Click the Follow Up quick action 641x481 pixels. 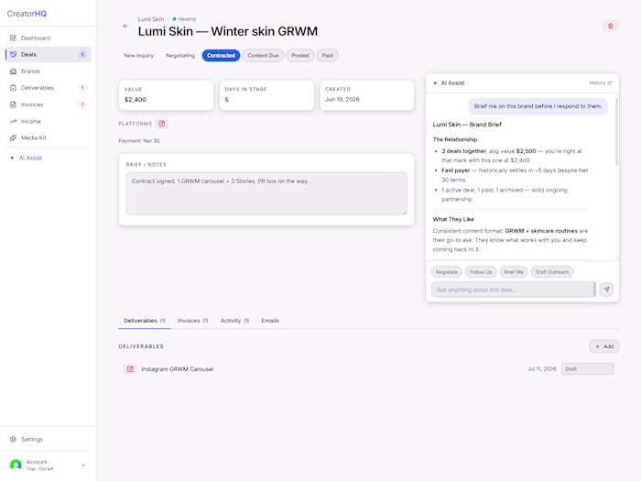pos(481,272)
